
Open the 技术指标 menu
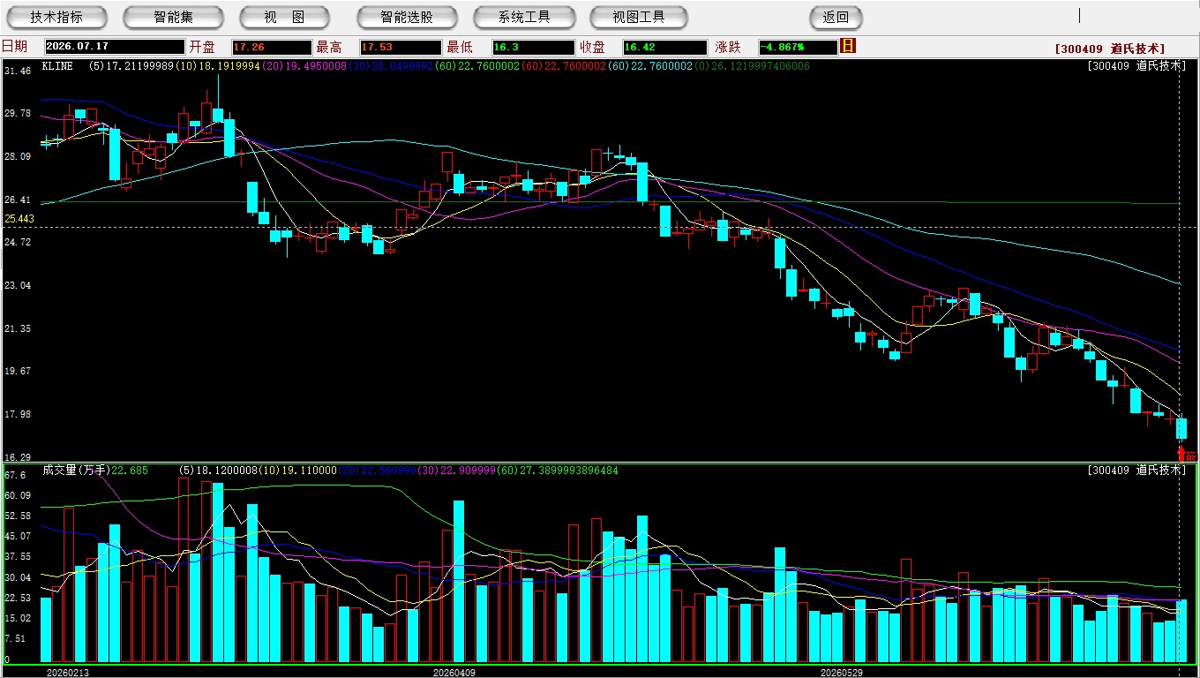[x=56, y=17]
